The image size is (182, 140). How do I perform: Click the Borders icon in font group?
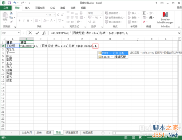click(36, 21)
